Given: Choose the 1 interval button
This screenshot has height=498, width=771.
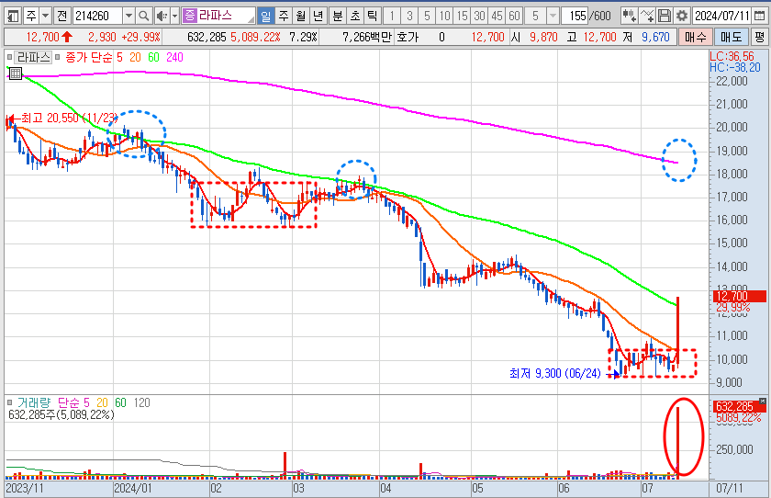Looking at the screenshot, I should [x=392, y=17].
